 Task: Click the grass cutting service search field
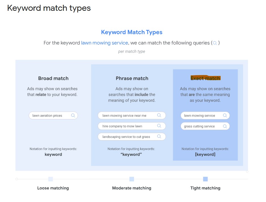pyautogui.click(x=205, y=126)
